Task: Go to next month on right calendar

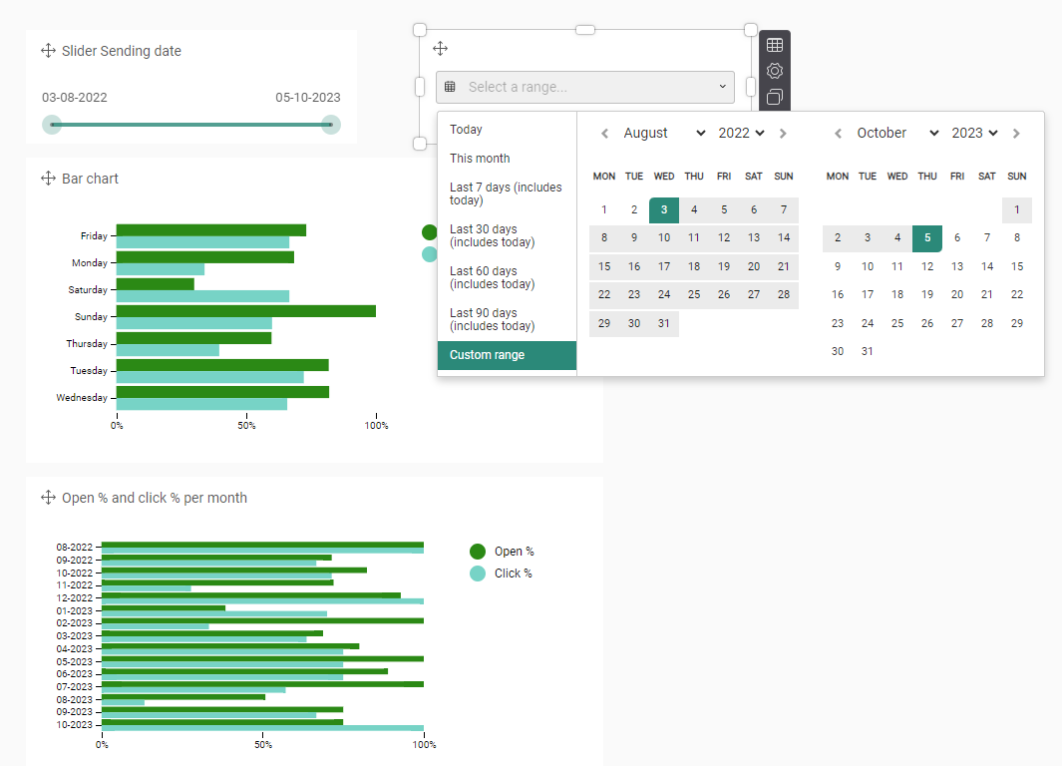Action: (x=1016, y=134)
